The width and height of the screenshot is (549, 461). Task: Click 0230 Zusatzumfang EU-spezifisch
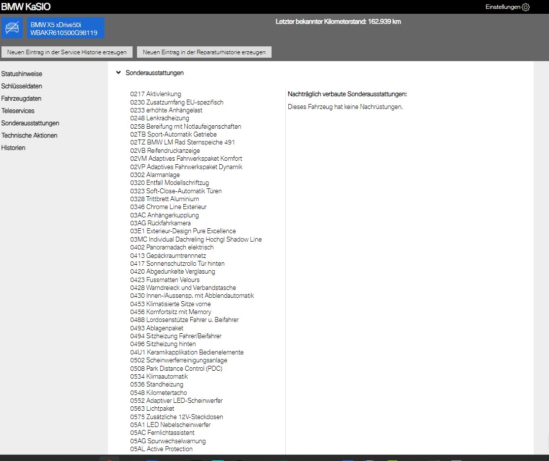coord(177,102)
